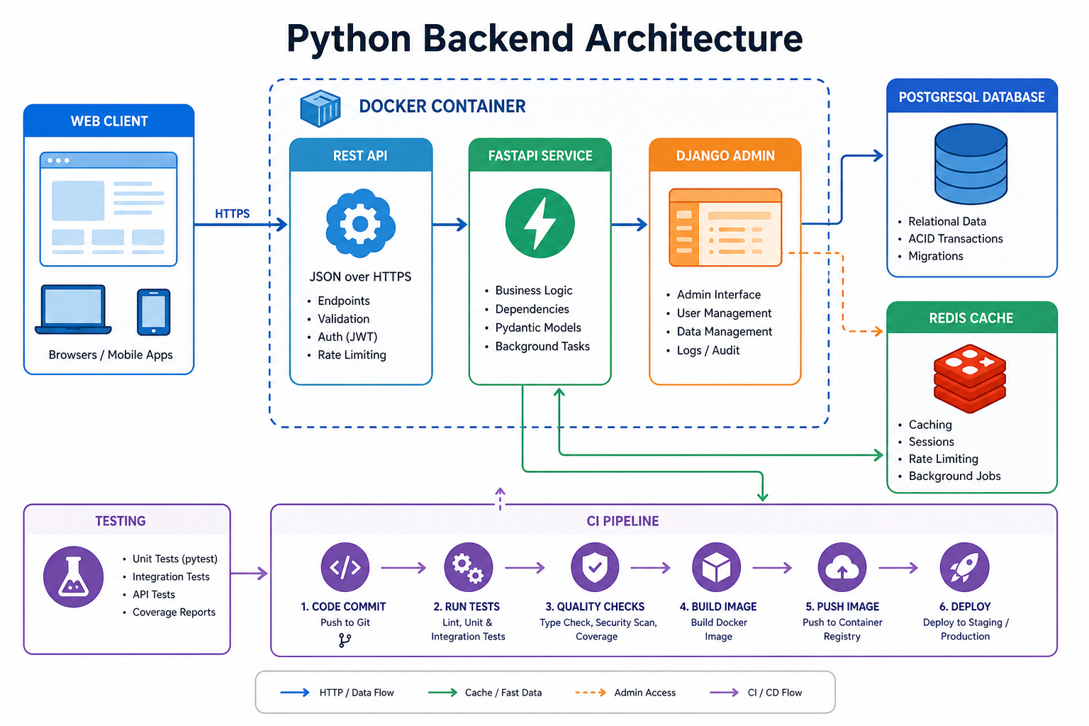This screenshot has width=1089, height=726.
Task: Click the Pydantic Models bullet
Action: (x=538, y=328)
